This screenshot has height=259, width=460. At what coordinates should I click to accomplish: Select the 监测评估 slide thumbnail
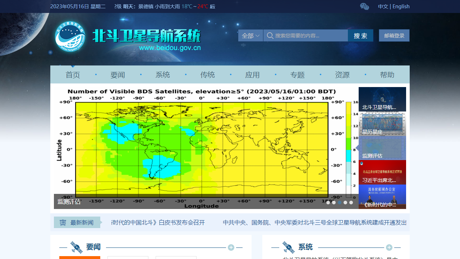point(382,148)
